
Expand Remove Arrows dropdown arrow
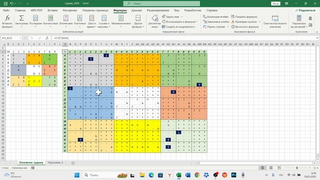click(x=228, y=26)
